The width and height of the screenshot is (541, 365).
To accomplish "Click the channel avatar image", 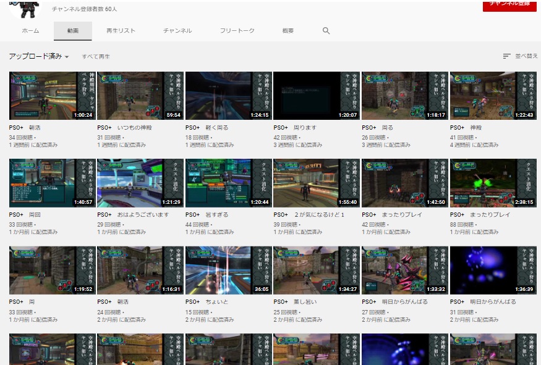I will pyautogui.click(x=25, y=9).
